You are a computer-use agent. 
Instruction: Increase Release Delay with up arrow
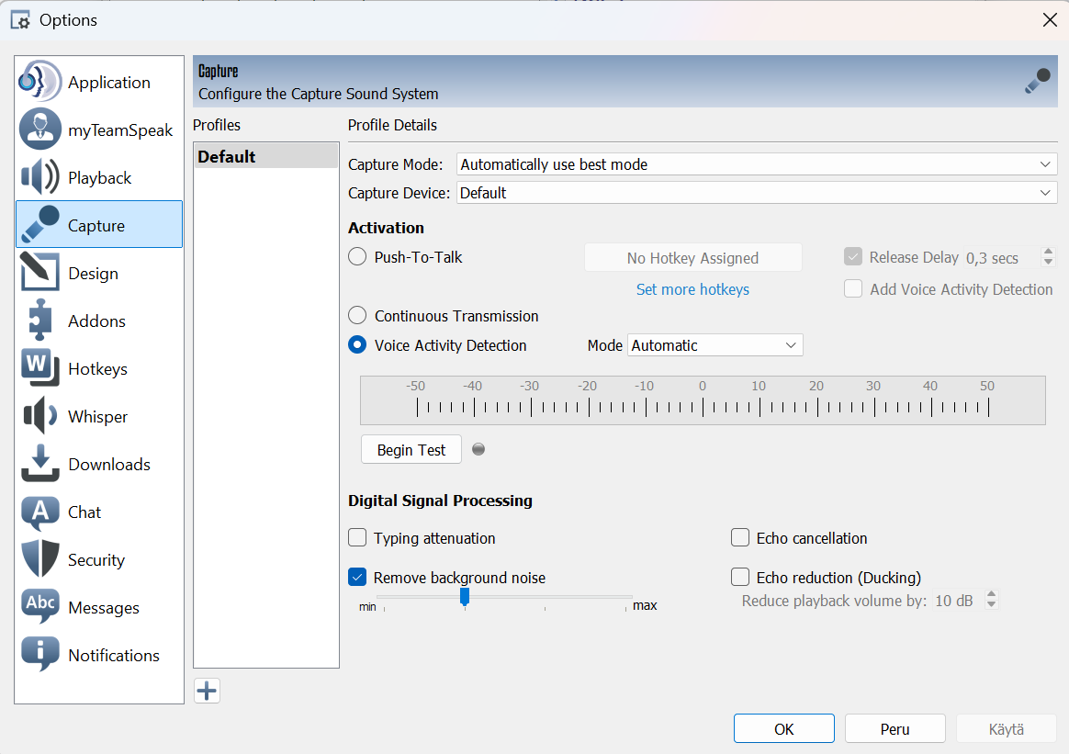click(x=1049, y=252)
